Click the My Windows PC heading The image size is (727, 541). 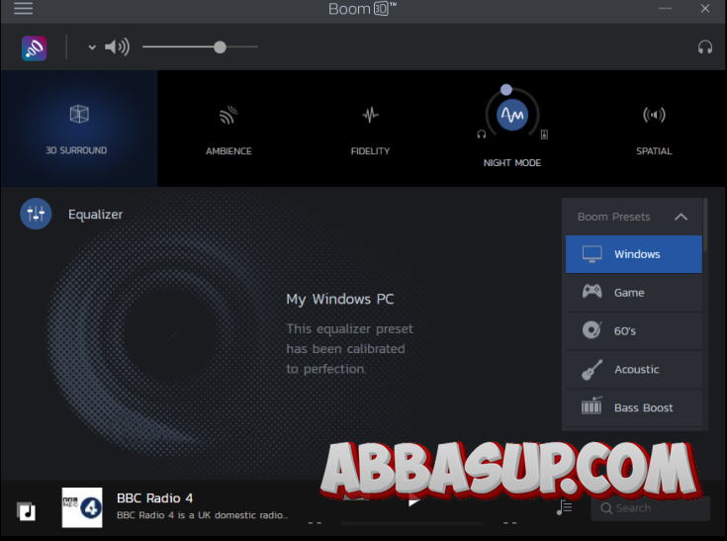340,300
